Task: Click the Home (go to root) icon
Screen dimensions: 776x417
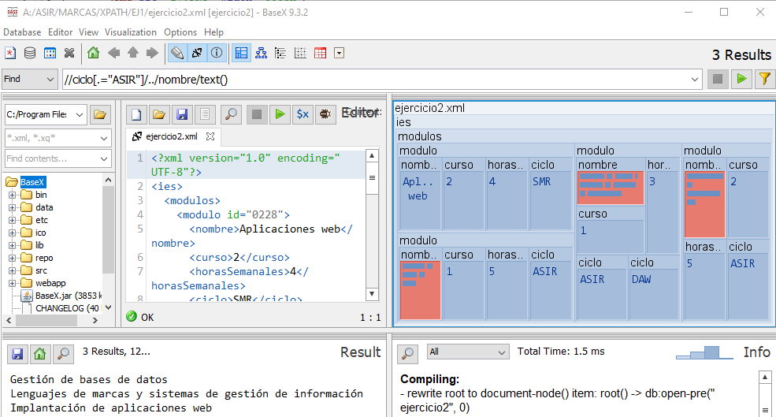Action: pos(94,54)
